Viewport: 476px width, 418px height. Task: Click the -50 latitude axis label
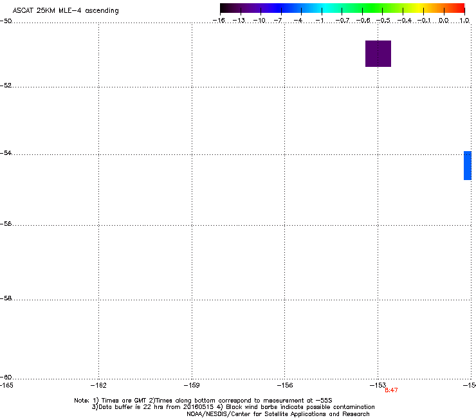[x=6, y=21]
